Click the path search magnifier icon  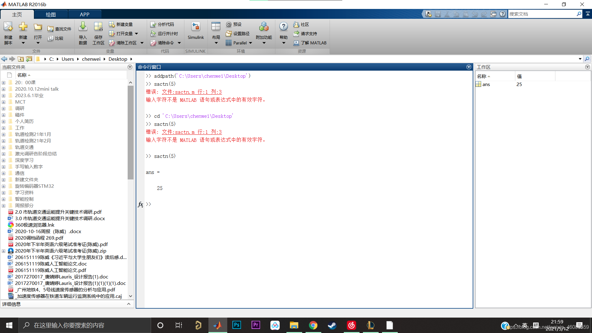587,59
